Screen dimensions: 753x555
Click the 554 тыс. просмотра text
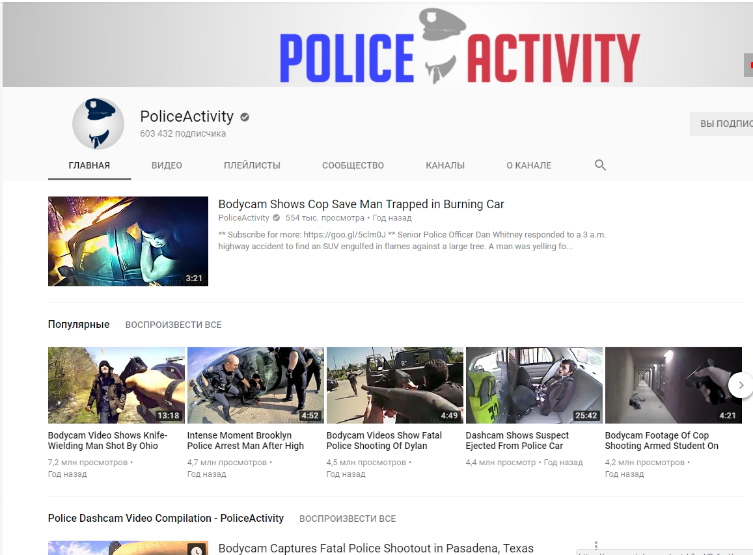325,218
